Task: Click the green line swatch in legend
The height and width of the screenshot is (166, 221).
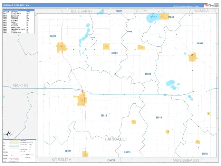Action: pyautogui.click(x=14, y=161)
